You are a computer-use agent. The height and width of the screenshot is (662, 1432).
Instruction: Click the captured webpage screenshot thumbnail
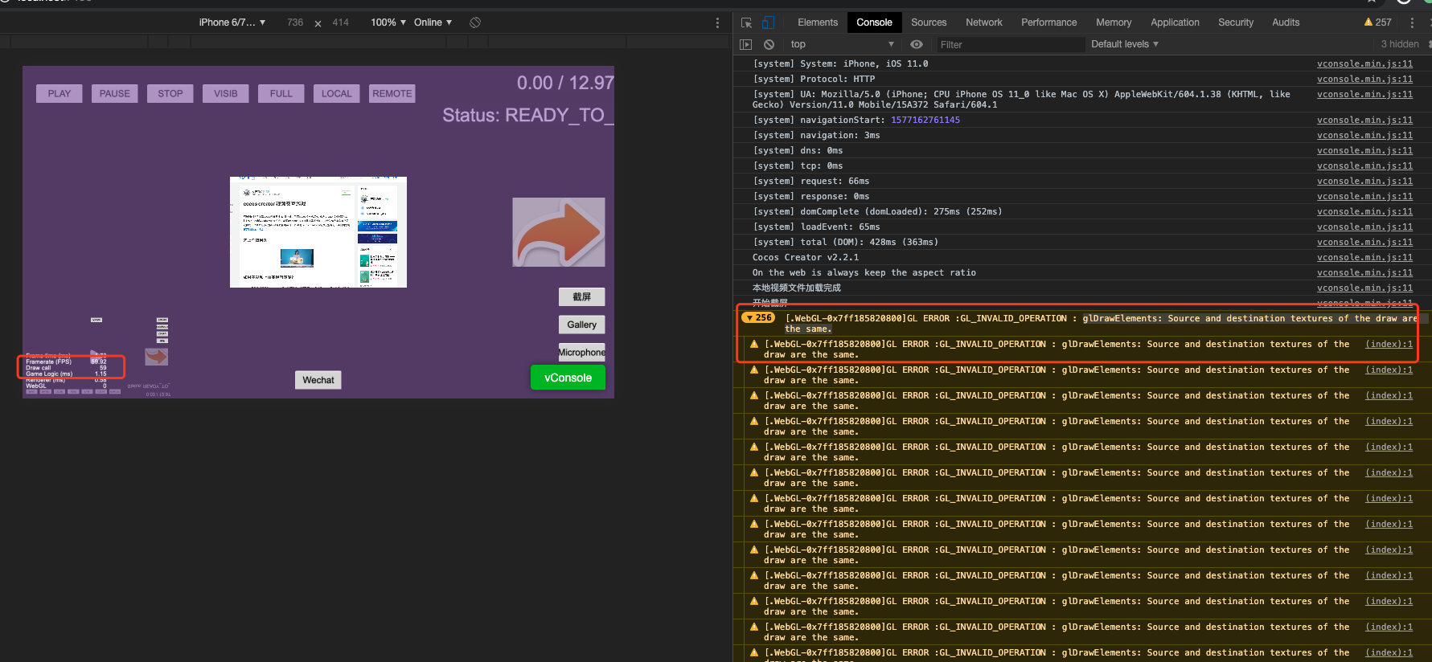tap(318, 232)
